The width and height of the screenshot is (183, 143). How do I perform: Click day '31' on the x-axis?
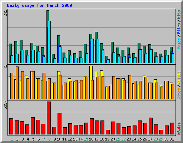click(x=172, y=139)
